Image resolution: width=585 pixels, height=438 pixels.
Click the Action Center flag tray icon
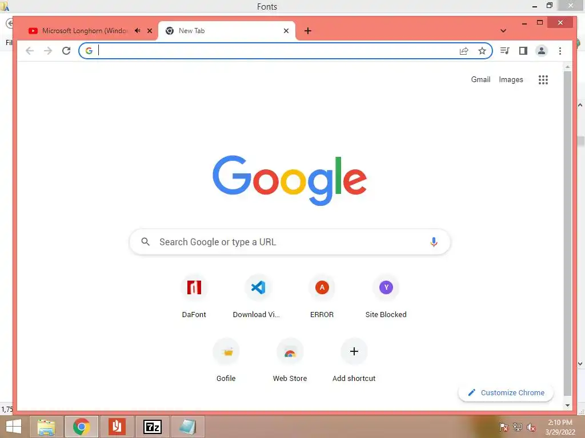(503, 427)
